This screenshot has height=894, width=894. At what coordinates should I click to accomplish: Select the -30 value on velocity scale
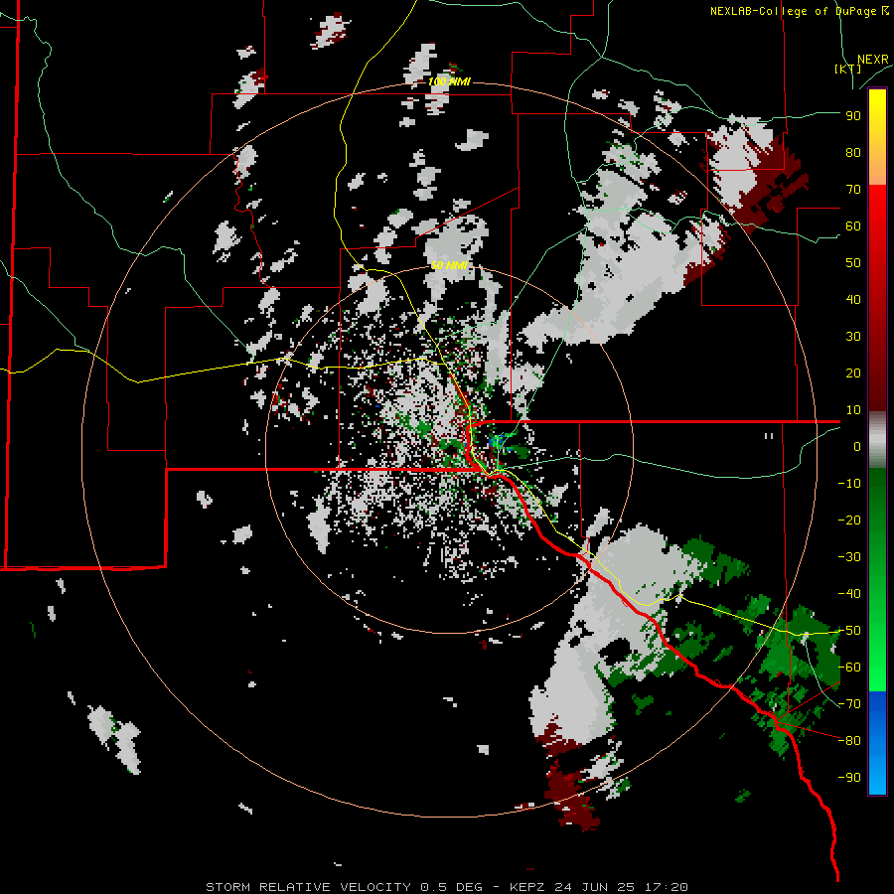click(x=849, y=557)
